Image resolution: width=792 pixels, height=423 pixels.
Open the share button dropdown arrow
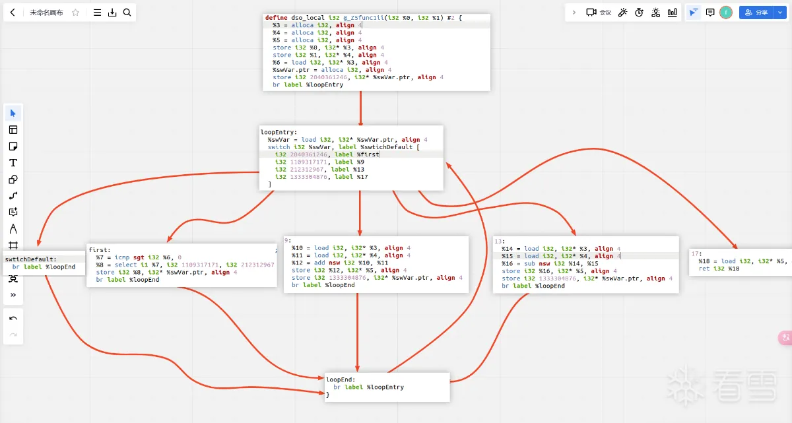pos(779,13)
